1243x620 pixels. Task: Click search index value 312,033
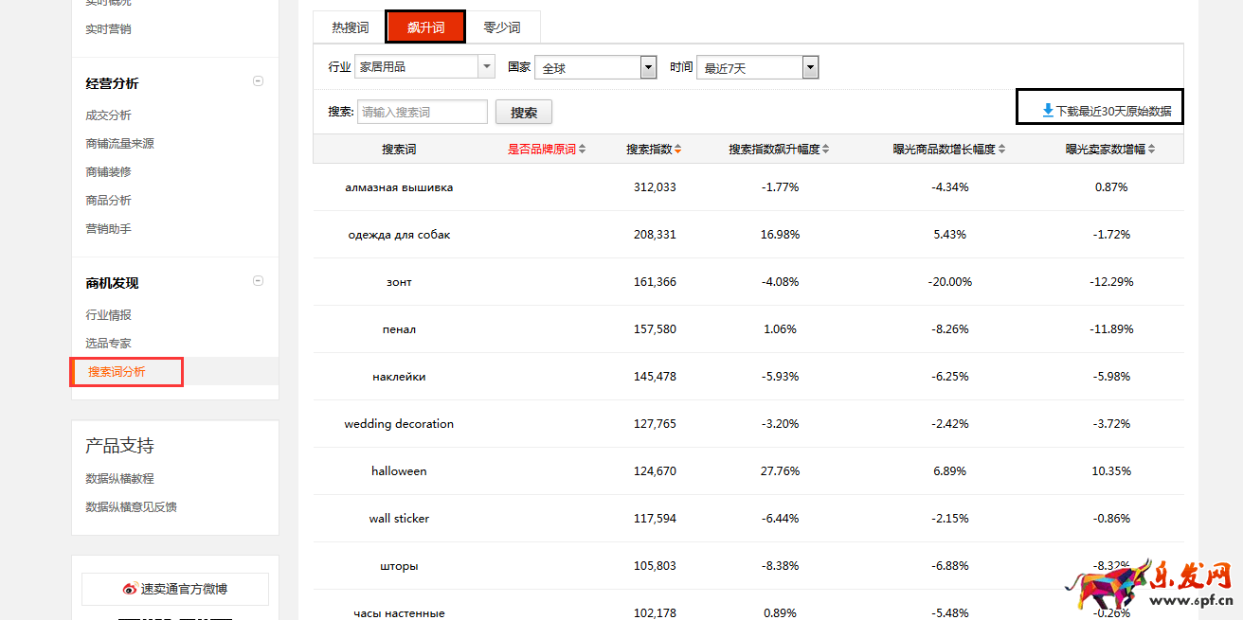click(x=655, y=187)
